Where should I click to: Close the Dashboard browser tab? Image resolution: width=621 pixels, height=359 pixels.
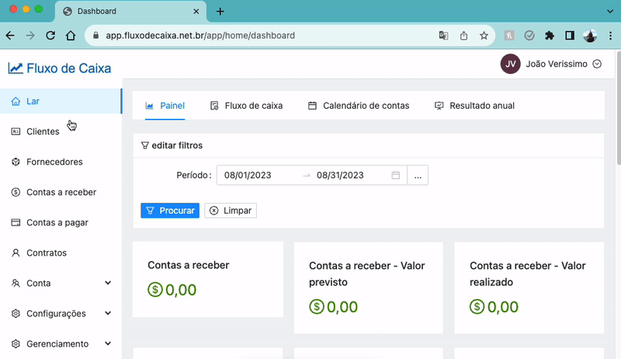tap(196, 12)
